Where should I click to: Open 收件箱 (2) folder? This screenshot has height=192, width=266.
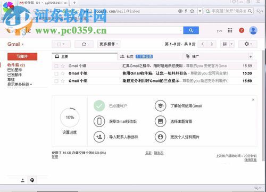(16, 65)
